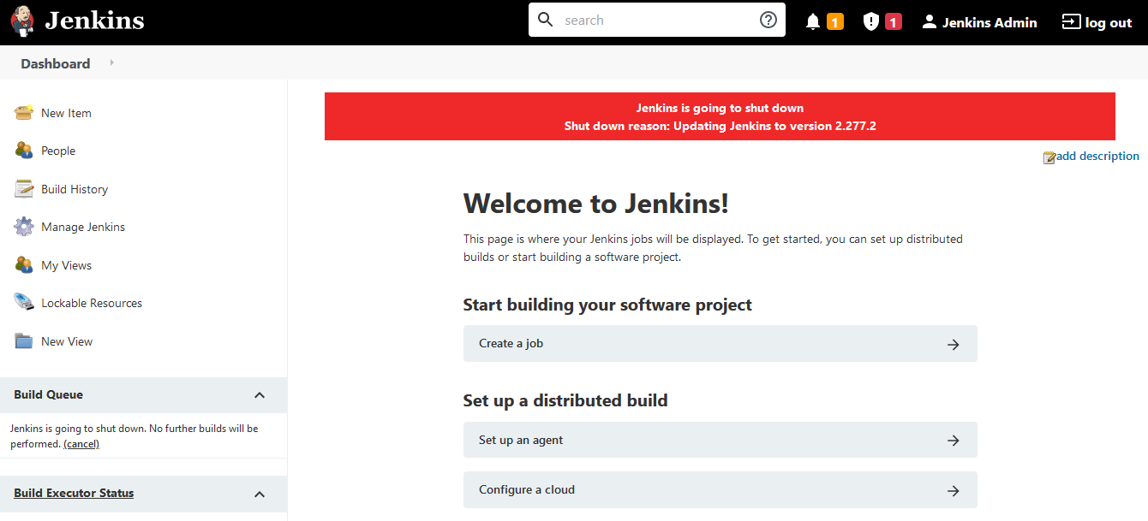Open Build History from sidebar

[75, 189]
